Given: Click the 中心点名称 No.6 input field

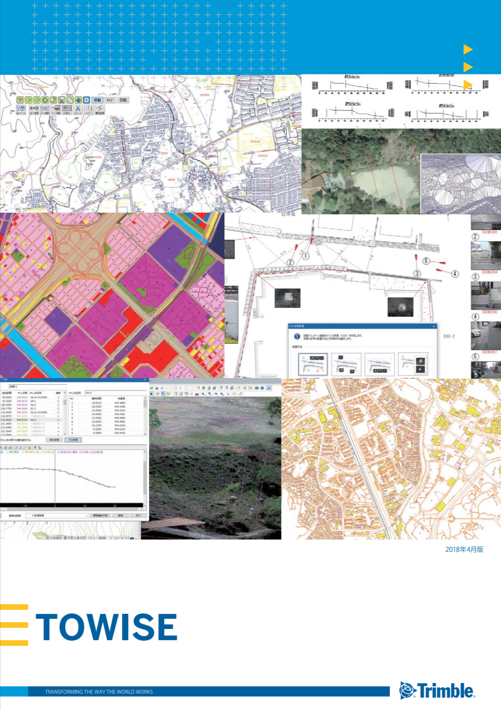Looking at the screenshot, I should [116, 393].
